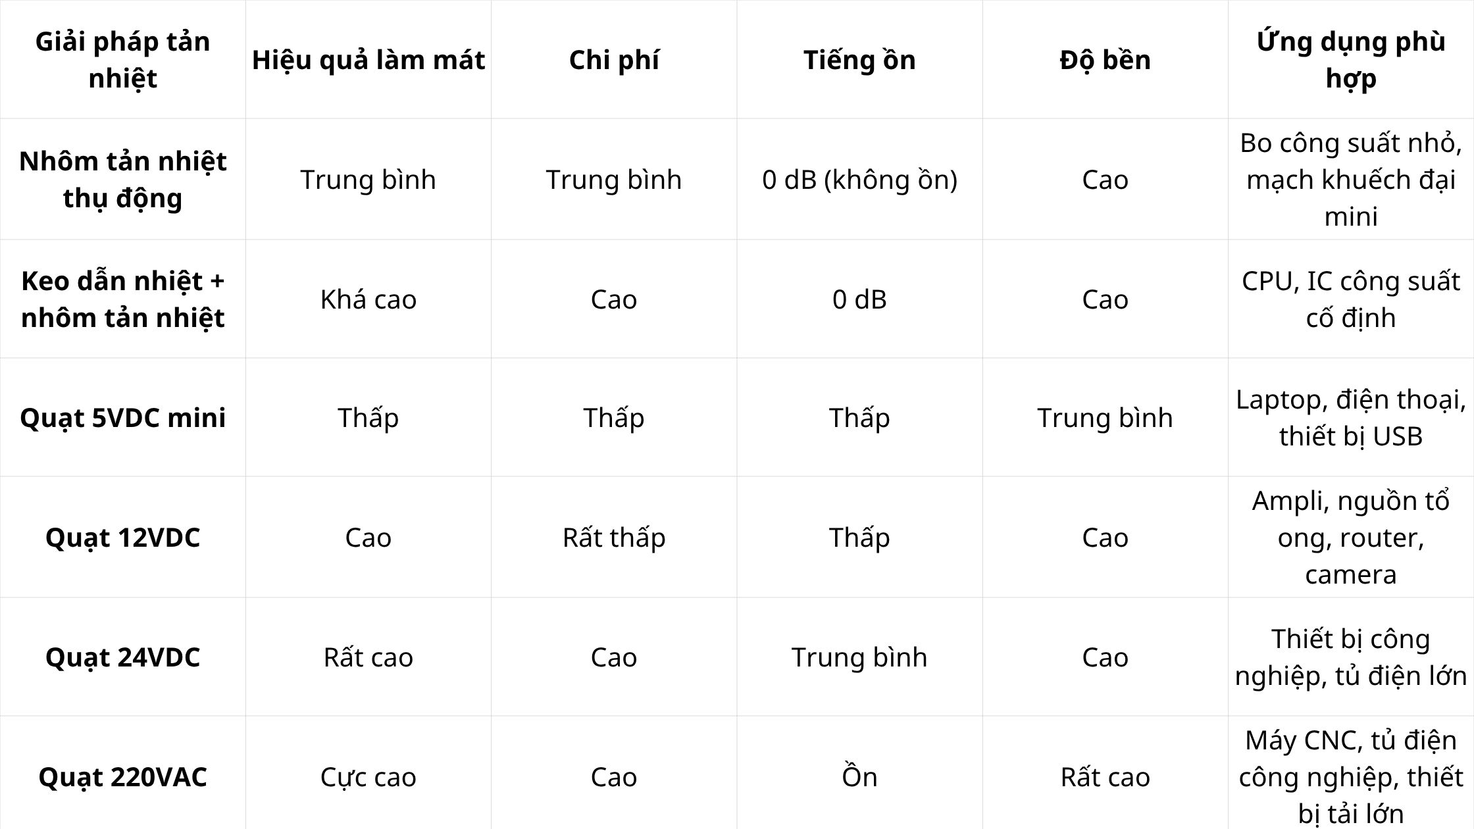Click the "Giải pháp tản nhiệt" column header
Screen dimensions: 1474x829
point(122,60)
